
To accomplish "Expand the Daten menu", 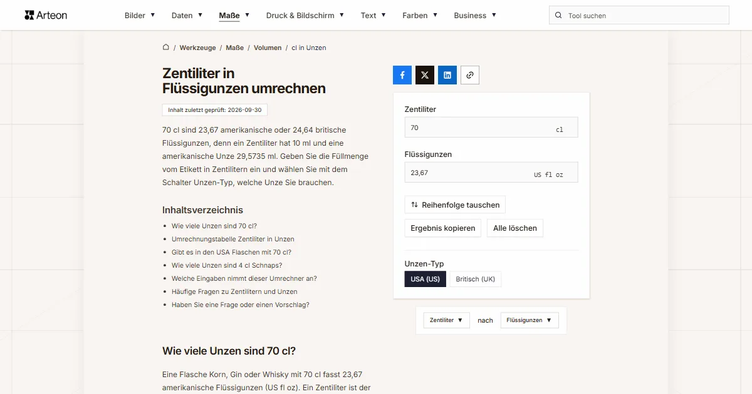I will point(187,16).
